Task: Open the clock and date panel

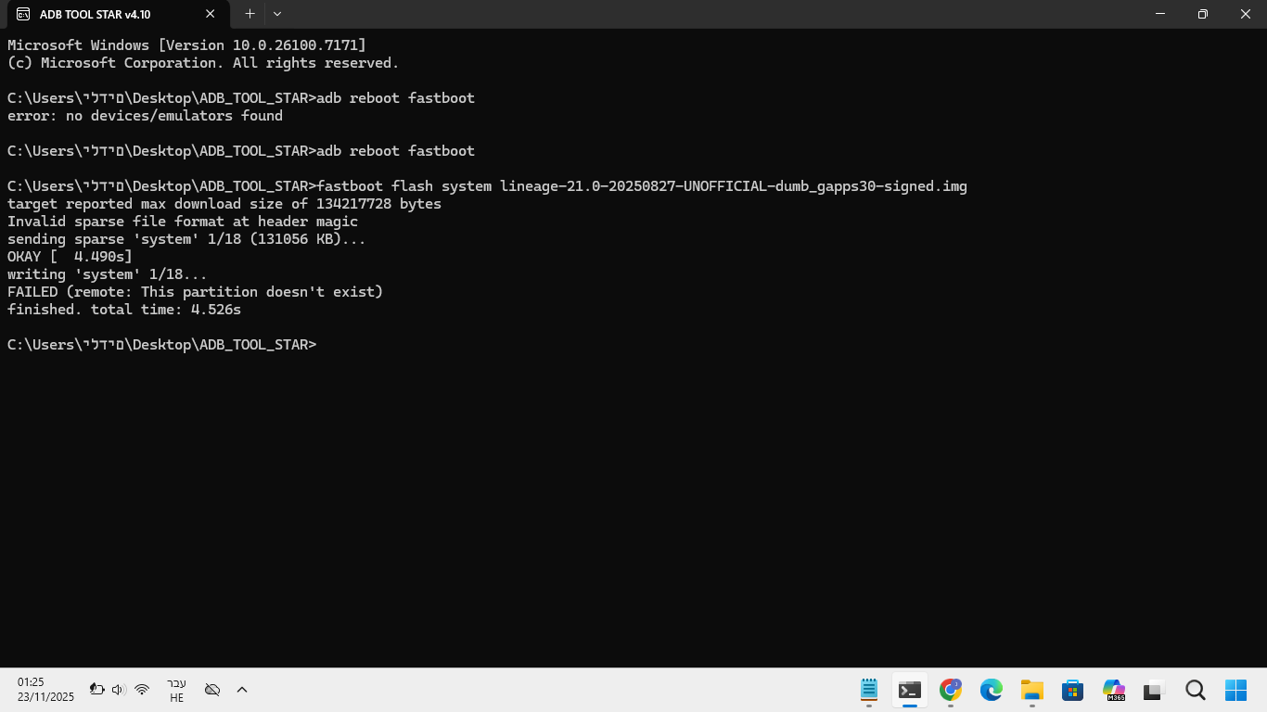Action: click(45, 690)
